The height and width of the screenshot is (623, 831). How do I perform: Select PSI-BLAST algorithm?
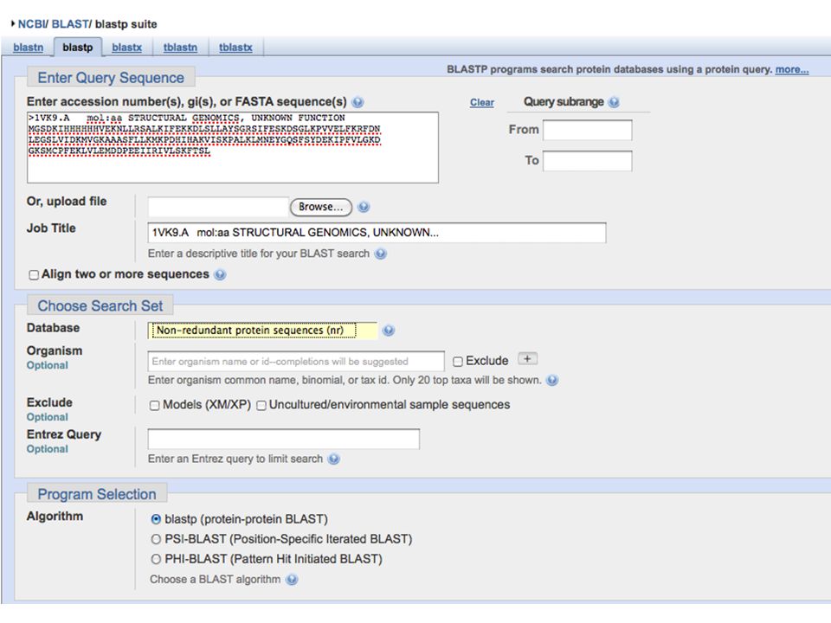156,539
